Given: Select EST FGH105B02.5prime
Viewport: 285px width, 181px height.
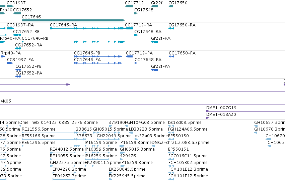Looking at the screenshot, I should (x=171, y=166).
